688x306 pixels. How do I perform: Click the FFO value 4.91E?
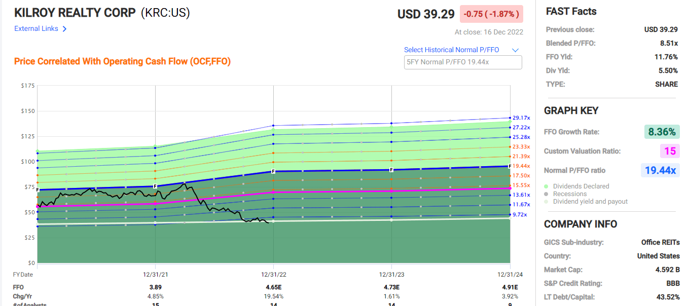(510, 287)
